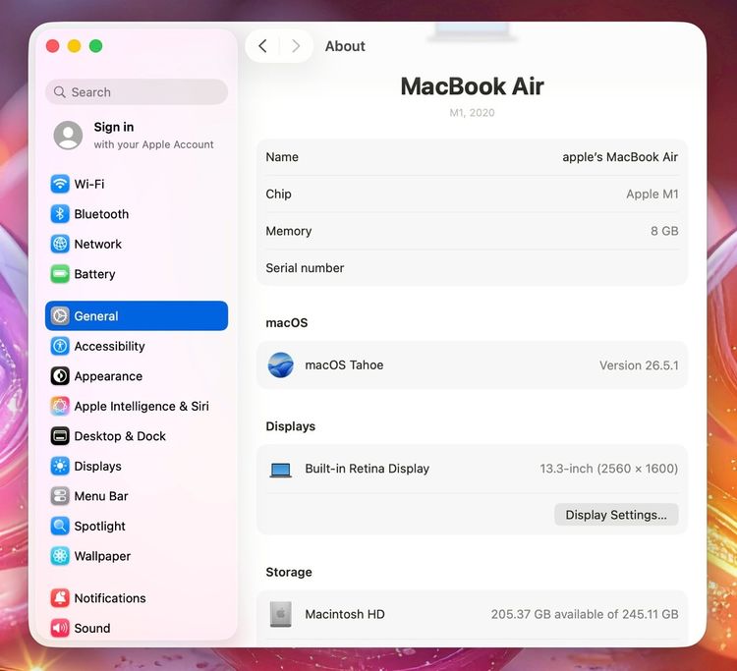Click the Storage section heading
Viewport: 737px width, 671px height.
(289, 572)
